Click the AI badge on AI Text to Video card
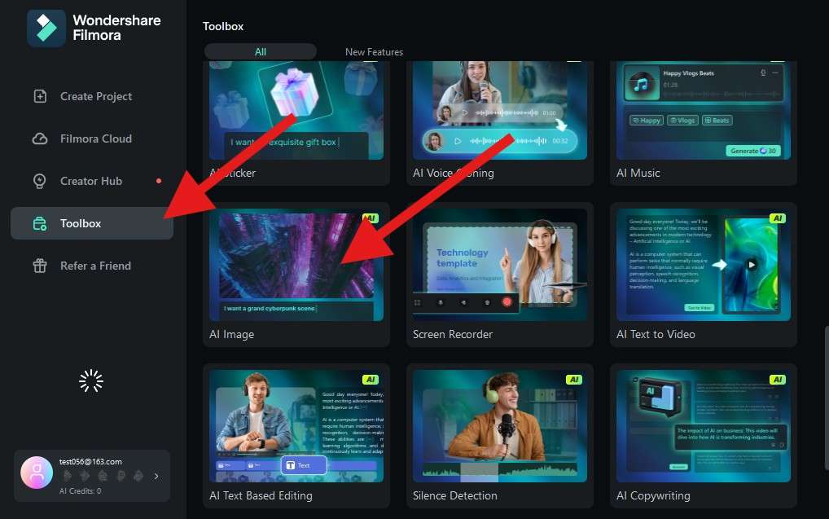The width and height of the screenshot is (829, 519). [x=777, y=218]
